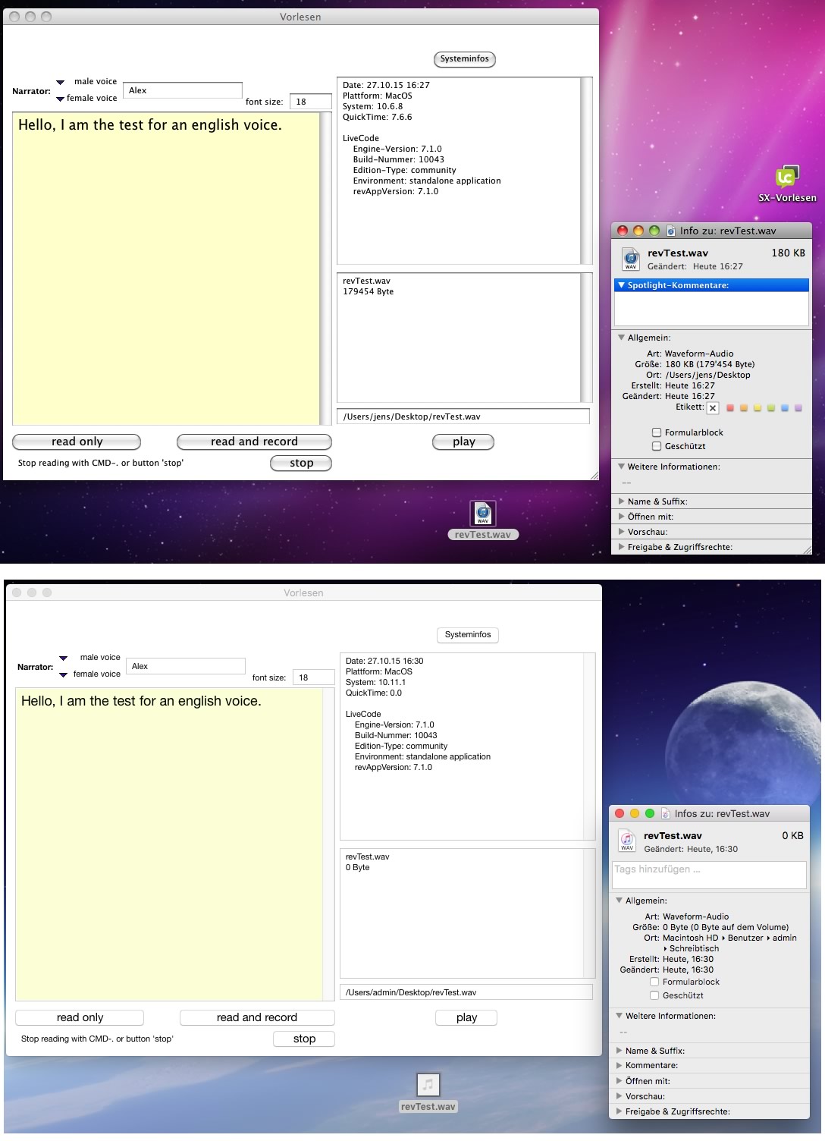Zoom the 'Info zu: revTest.wav' window with green button
This screenshot has height=1141, width=825.
pyautogui.click(x=654, y=231)
